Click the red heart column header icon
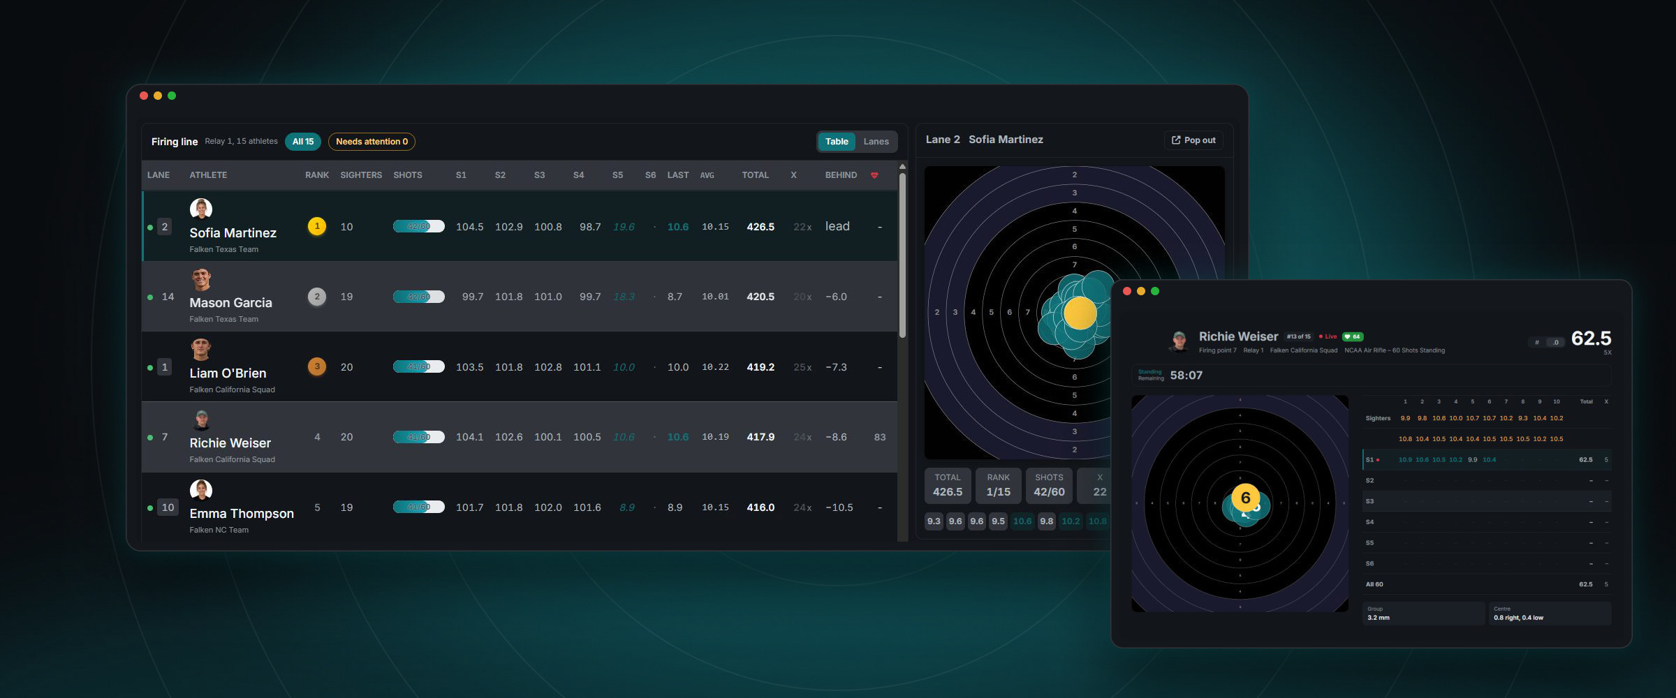Image resolution: width=1676 pixels, height=698 pixels. pyautogui.click(x=874, y=175)
